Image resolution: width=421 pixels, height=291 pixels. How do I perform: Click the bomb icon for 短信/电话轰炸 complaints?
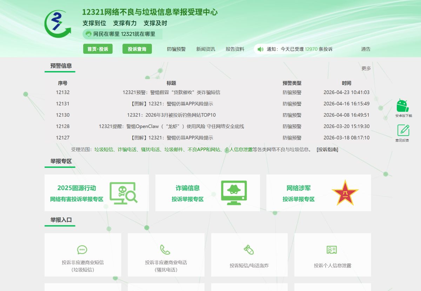point(249,250)
